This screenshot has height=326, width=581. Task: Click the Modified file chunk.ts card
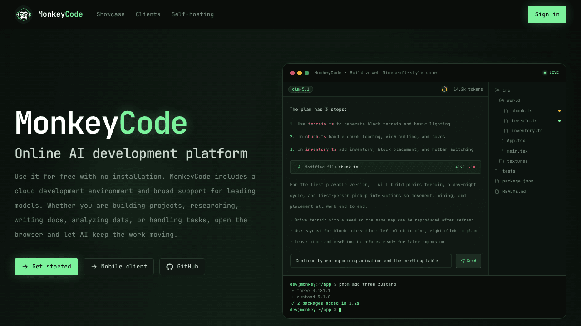[385, 167]
